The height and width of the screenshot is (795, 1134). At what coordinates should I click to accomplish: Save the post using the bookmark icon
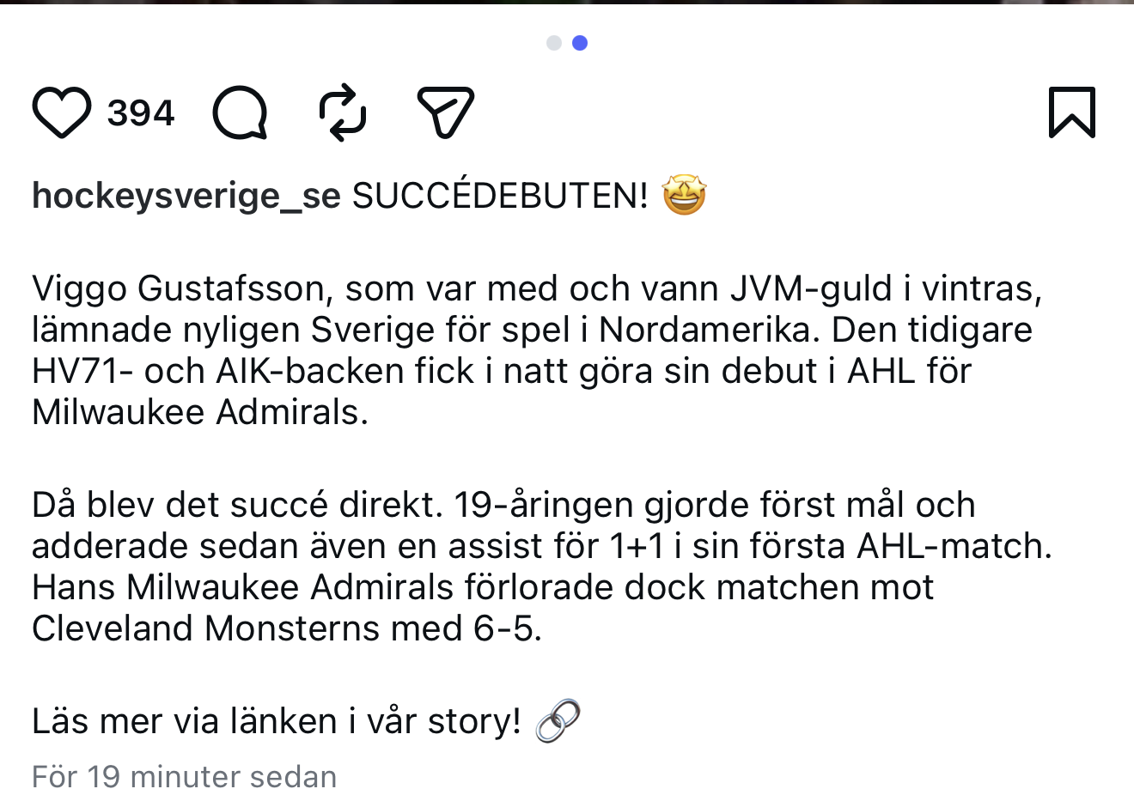point(1071,112)
